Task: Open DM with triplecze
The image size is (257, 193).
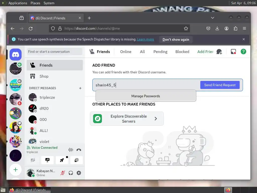Action: (x=55, y=97)
